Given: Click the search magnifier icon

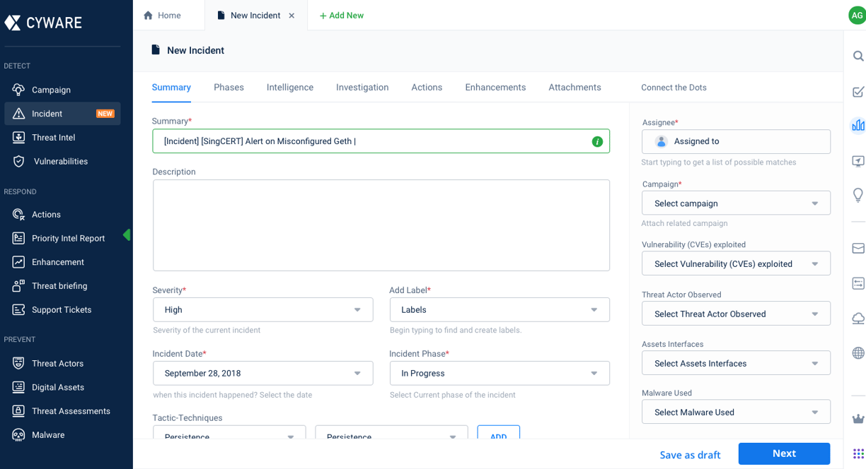Looking at the screenshot, I should pos(858,57).
